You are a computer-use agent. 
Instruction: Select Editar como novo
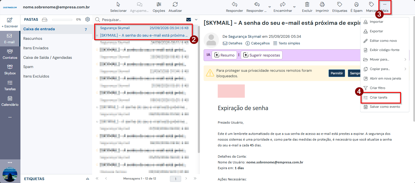point(385,41)
